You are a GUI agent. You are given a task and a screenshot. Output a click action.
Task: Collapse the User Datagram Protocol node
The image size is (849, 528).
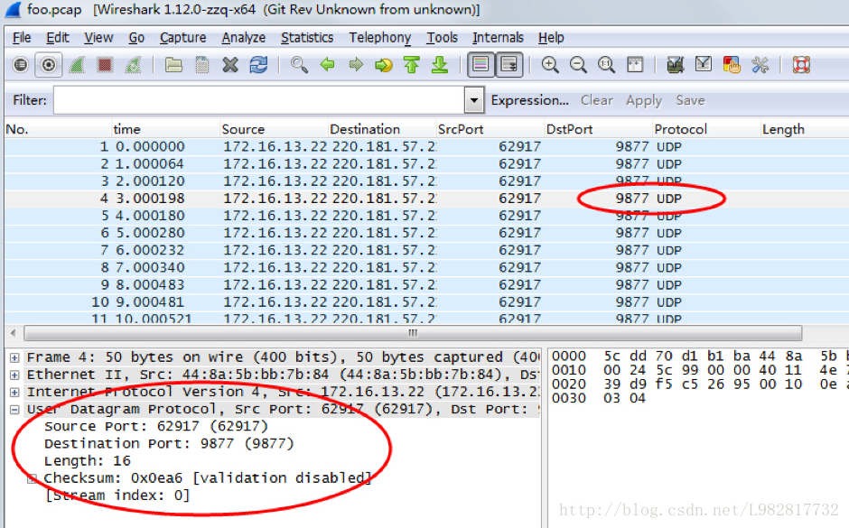pyautogui.click(x=14, y=410)
